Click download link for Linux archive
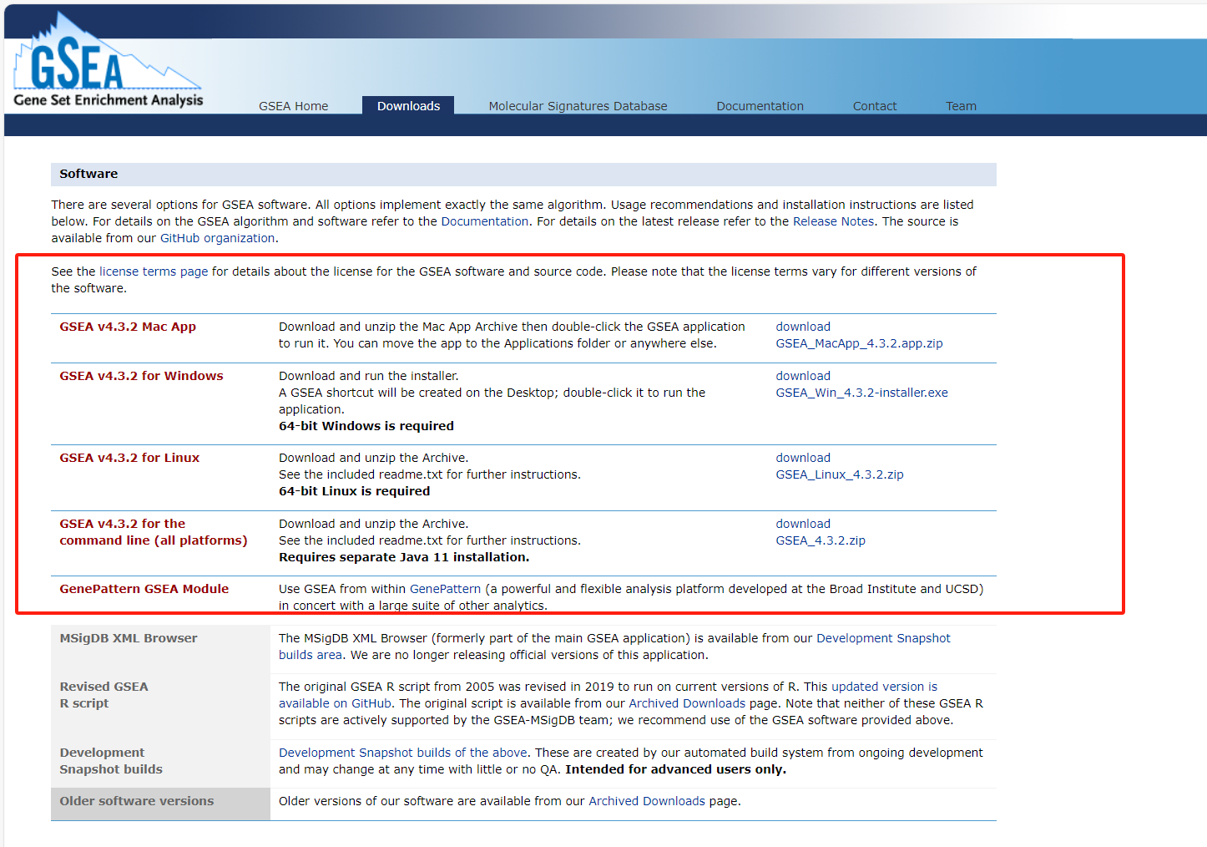1207x847 pixels. click(x=803, y=458)
